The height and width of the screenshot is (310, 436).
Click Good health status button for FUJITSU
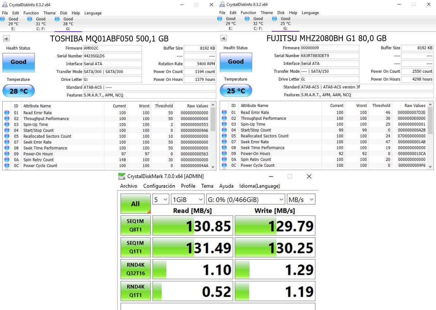[x=236, y=62]
